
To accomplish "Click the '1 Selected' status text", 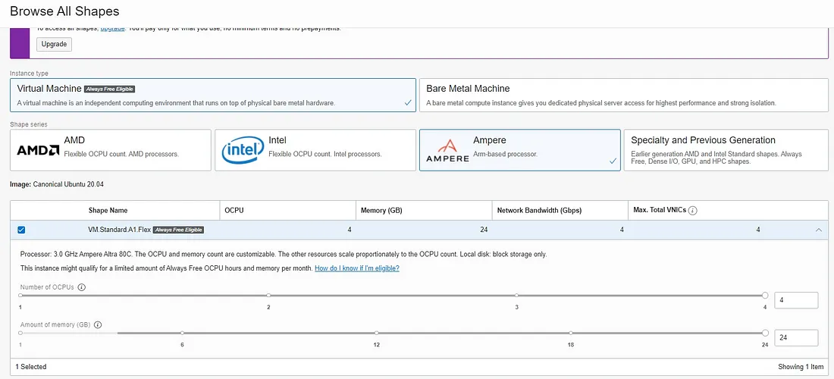I will [x=31, y=367].
